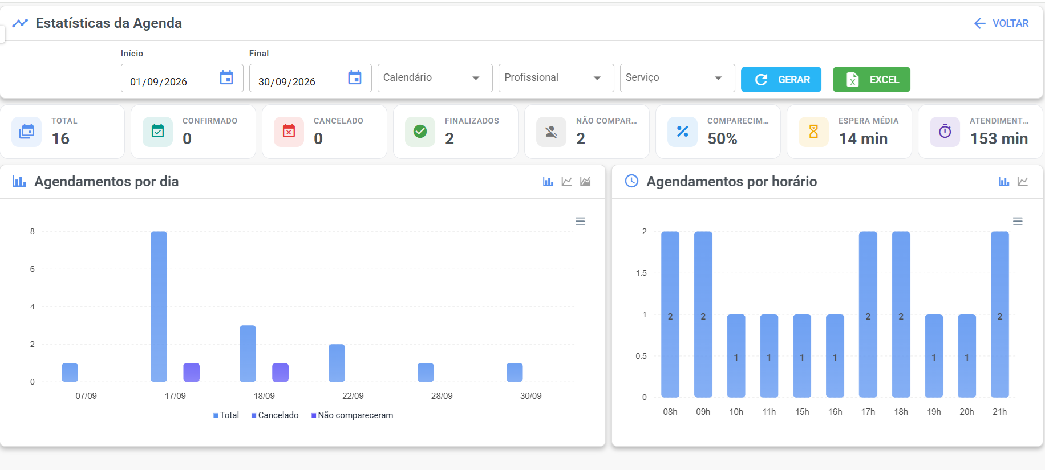
Task: Switch hourly chart to line view icon
Action: [1023, 181]
